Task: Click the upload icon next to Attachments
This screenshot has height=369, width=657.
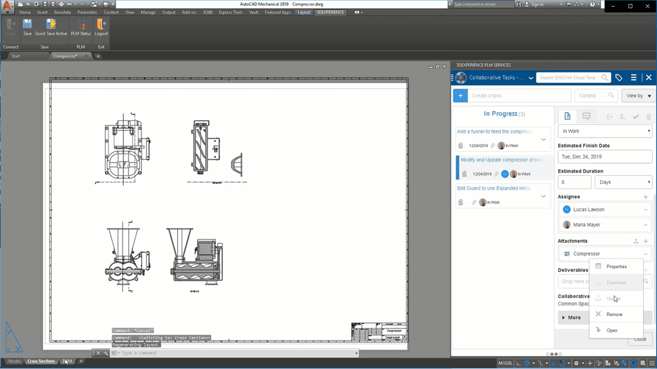Action: pos(636,241)
